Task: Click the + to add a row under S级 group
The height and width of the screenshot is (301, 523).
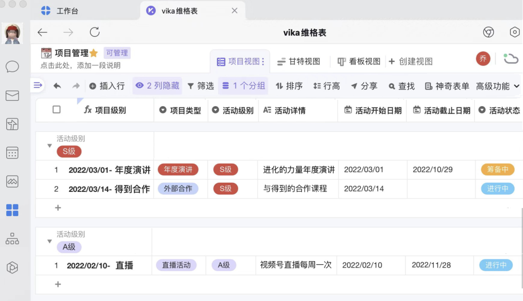Action: click(58, 207)
